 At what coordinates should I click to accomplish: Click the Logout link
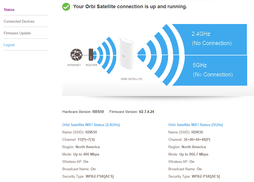[x=9, y=45]
